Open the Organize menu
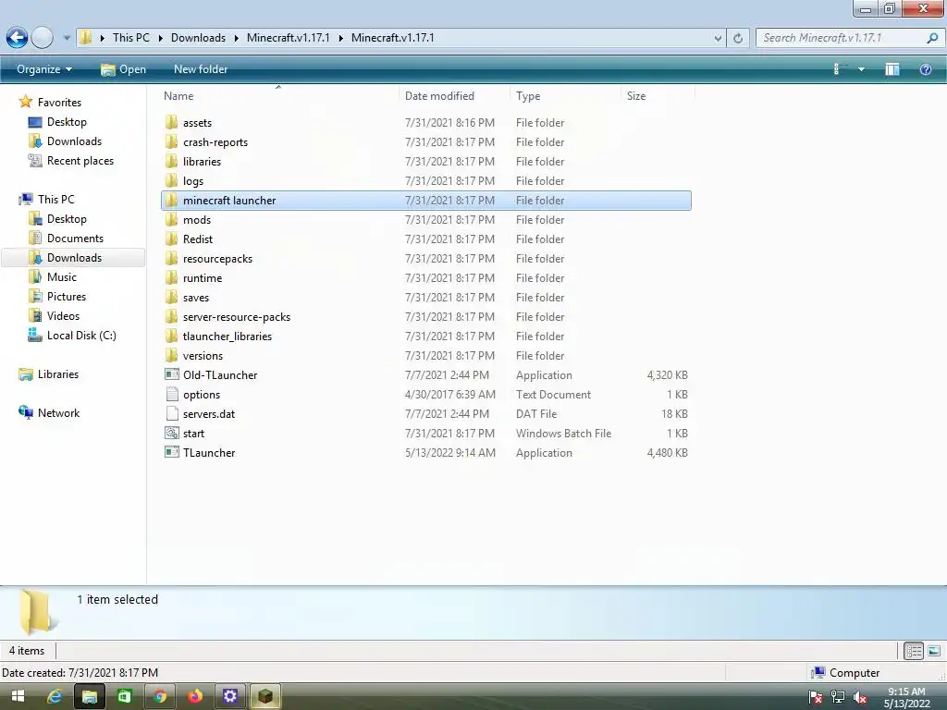947x710 pixels. point(44,69)
